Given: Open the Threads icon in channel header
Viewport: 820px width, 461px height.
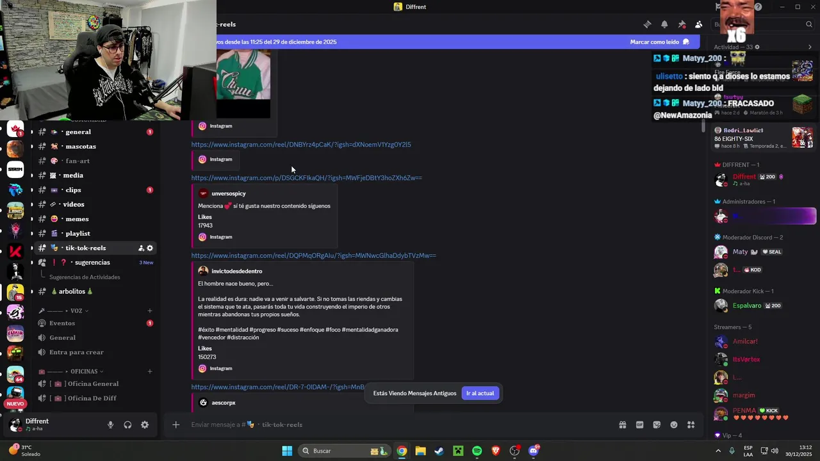Looking at the screenshot, I should [x=647, y=24].
